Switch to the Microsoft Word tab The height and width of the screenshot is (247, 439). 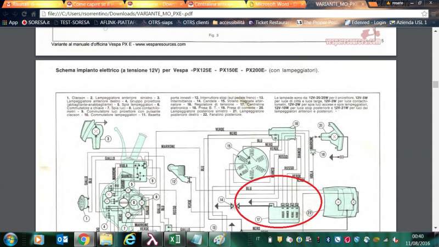[x=276, y=4]
